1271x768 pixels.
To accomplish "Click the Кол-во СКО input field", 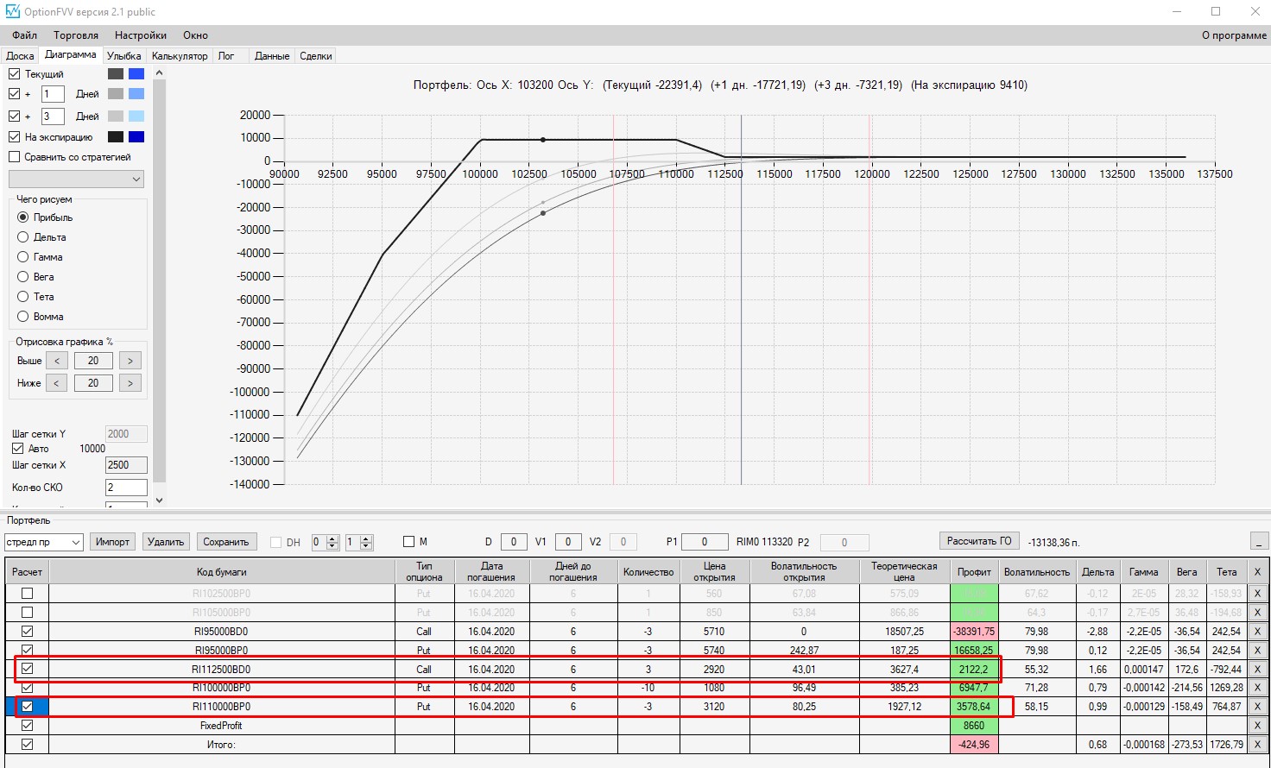I will (x=126, y=488).
